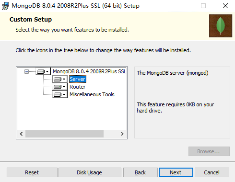Click the feature tree horizontal scrollbar thumb

pos(64,134)
